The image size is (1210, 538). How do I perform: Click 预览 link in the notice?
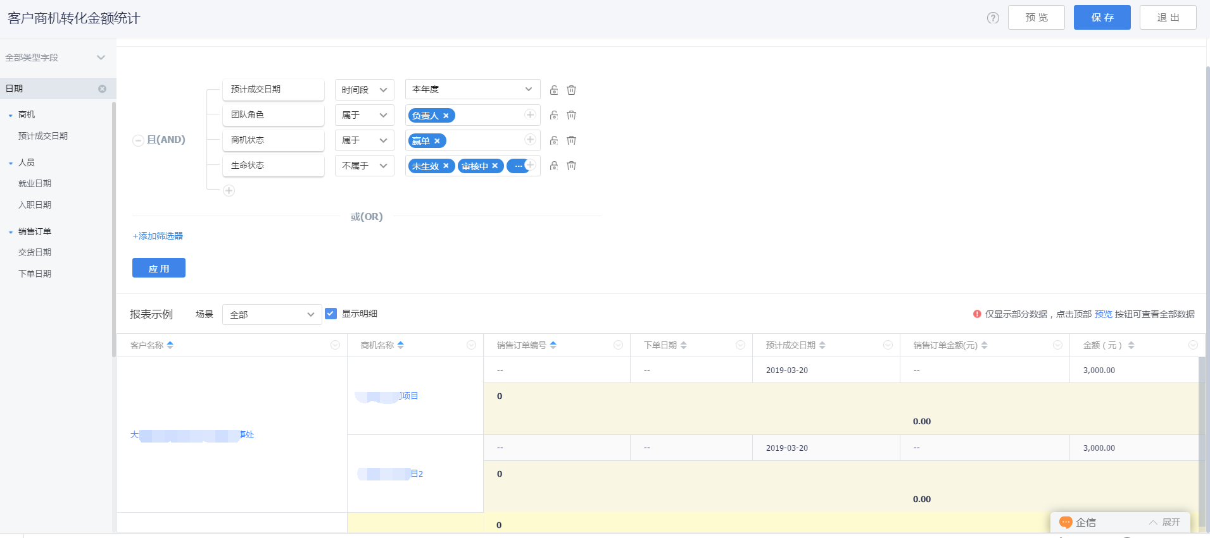1104,314
